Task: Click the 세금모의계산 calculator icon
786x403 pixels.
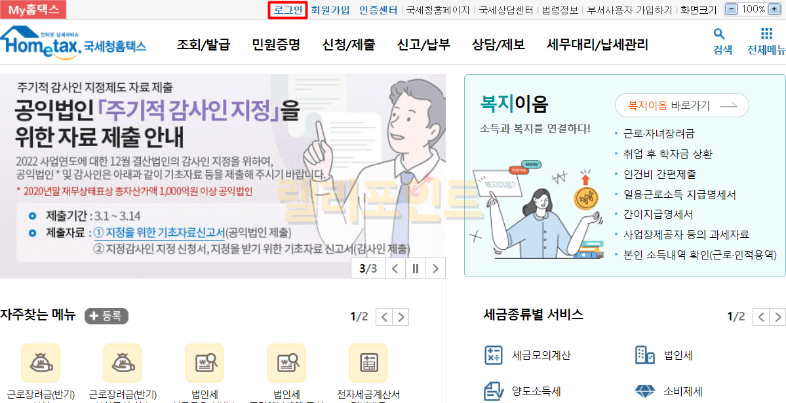Action: (493, 355)
